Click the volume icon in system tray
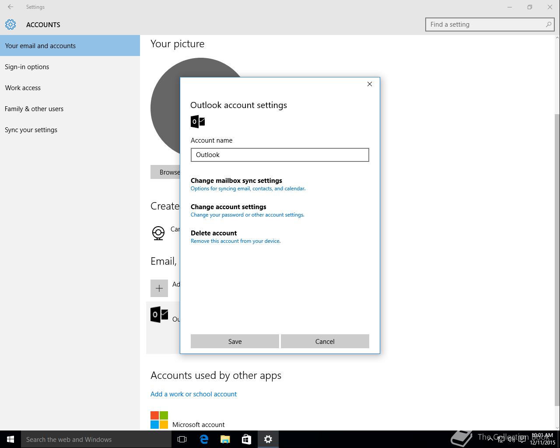Viewport: 560px width, 448px height. tap(511, 439)
